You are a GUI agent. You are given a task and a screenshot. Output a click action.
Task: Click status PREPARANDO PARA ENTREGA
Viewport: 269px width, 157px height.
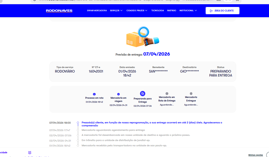221,73
